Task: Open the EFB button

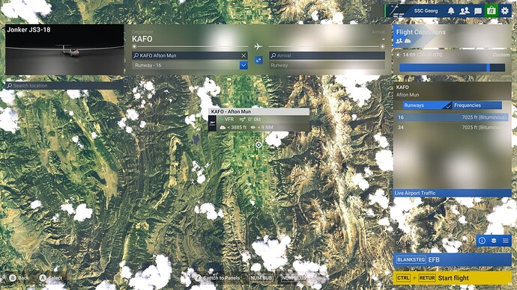Action: [x=452, y=260]
